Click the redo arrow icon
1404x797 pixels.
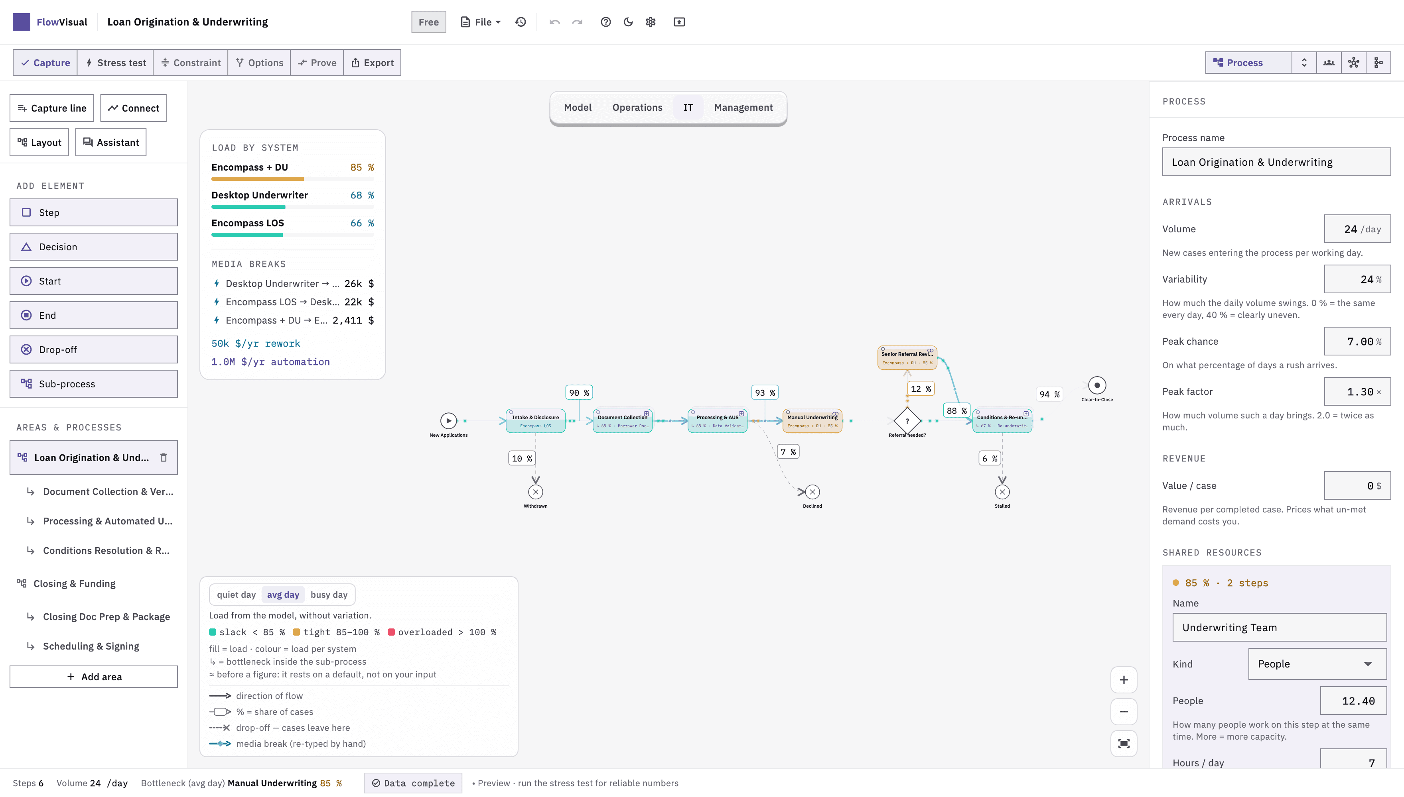(577, 22)
